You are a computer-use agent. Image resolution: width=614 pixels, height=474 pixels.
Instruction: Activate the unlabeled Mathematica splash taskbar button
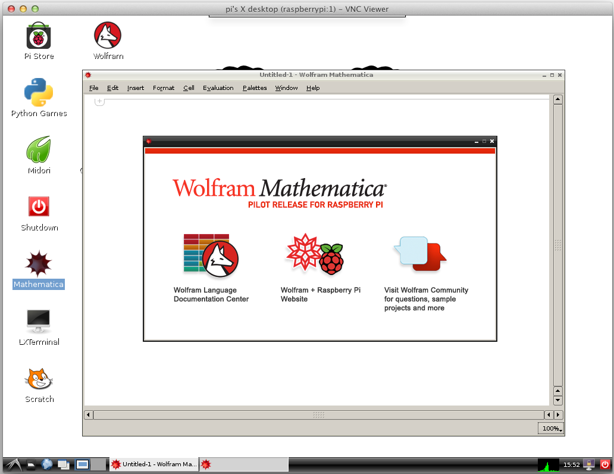click(x=244, y=464)
